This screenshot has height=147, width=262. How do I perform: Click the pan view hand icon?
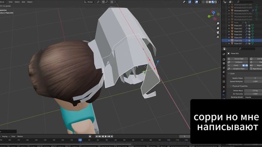pos(218,28)
